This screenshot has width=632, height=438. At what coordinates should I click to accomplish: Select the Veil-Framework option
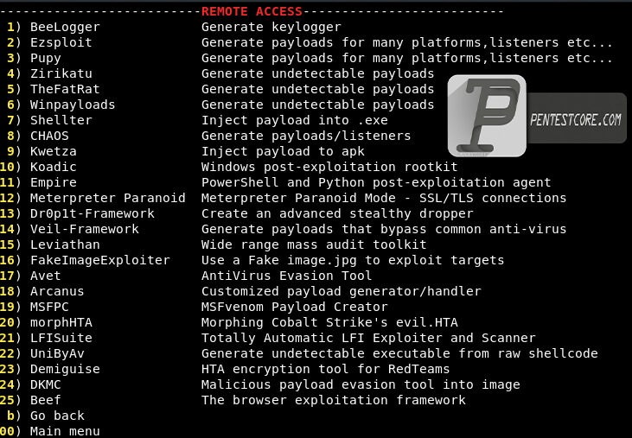pos(84,229)
